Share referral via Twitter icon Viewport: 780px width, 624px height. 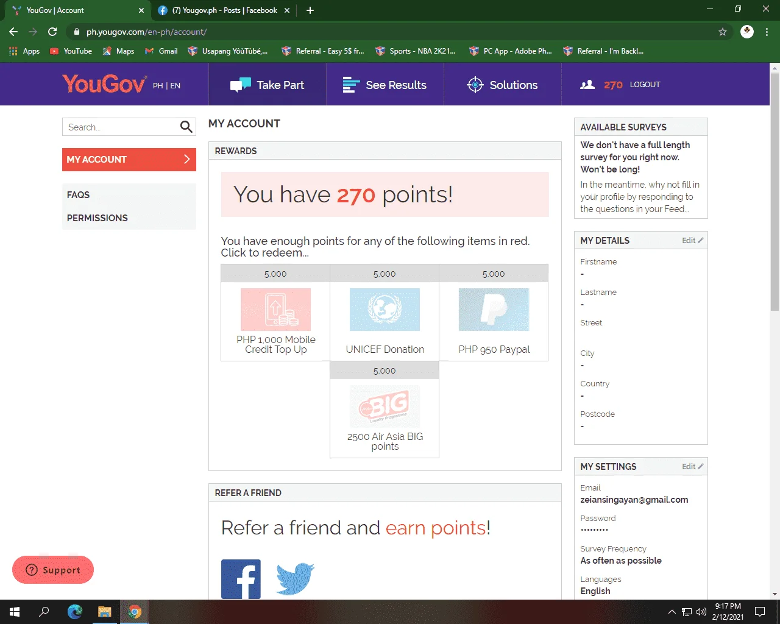(x=295, y=579)
